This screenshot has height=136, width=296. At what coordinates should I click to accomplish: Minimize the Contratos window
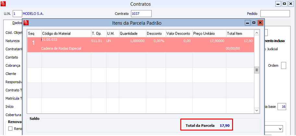[x=278, y=4]
